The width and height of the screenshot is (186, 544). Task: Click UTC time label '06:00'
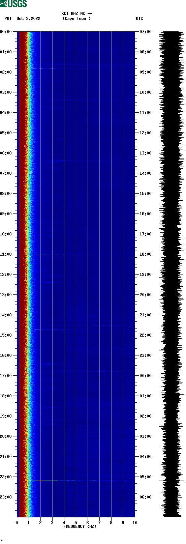pyautogui.click(x=146, y=497)
